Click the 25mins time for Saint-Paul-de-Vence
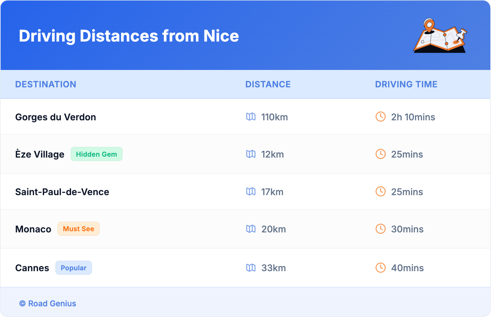The width and height of the screenshot is (491, 317). pyautogui.click(x=407, y=192)
